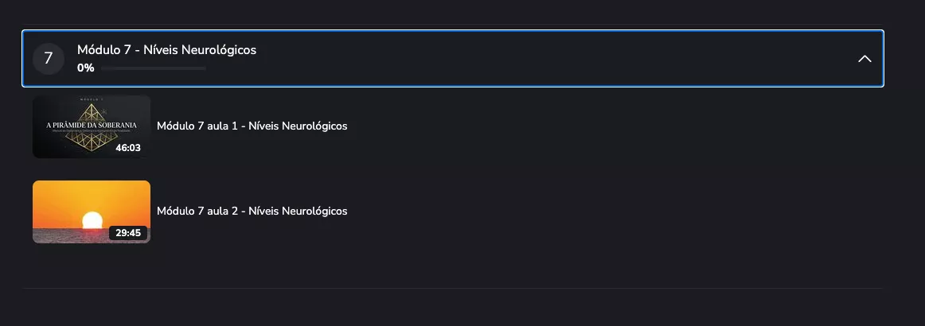Collapse the Módulo 7 section chevron
925x326 pixels.
coord(864,59)
